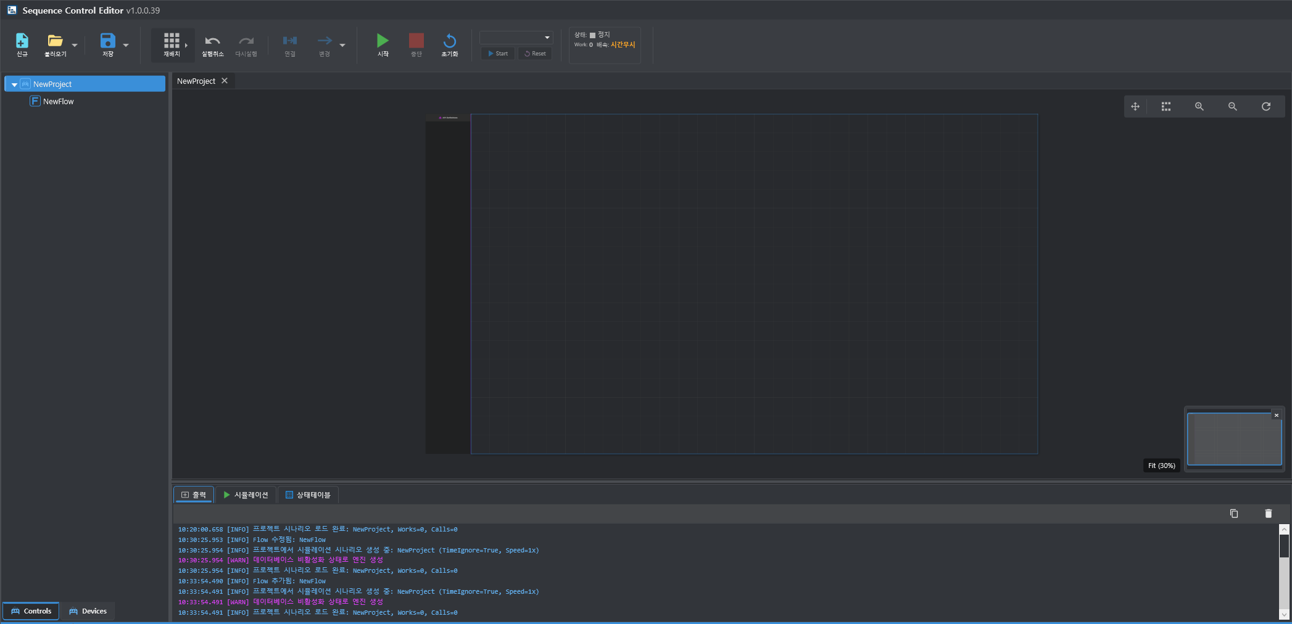Click the zoom in magnifier icon
Image resolution: width=1292 pixels, height=624 pixels.
[1199, 107]
